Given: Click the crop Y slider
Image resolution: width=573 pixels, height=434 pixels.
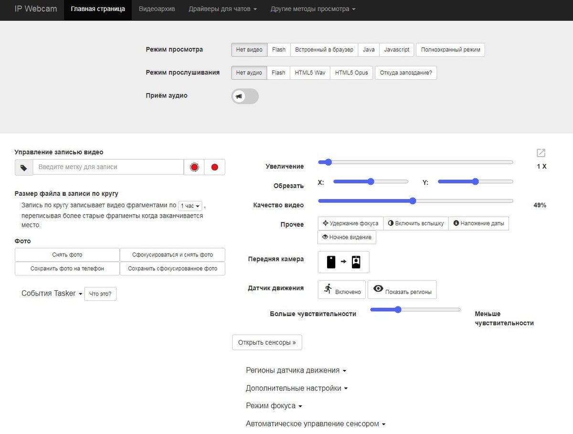Looking at the screenshot, I should click(x=475, y=181).
